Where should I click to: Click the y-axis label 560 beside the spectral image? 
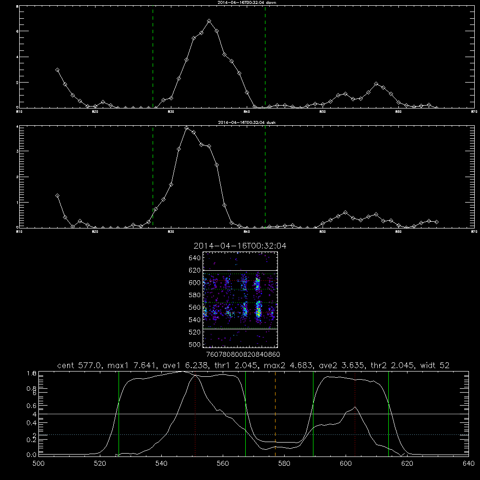tap(195, 307)
